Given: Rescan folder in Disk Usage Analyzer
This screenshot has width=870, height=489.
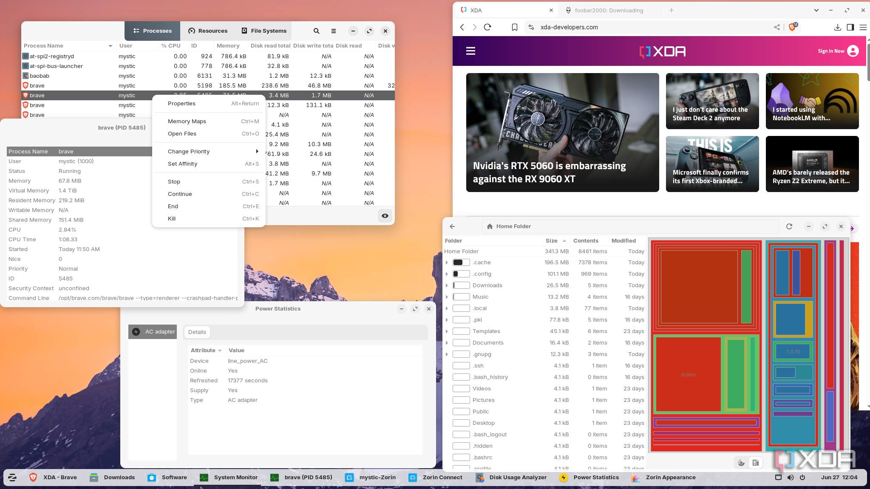Looking at the screenshot, I should pos(789,226).
